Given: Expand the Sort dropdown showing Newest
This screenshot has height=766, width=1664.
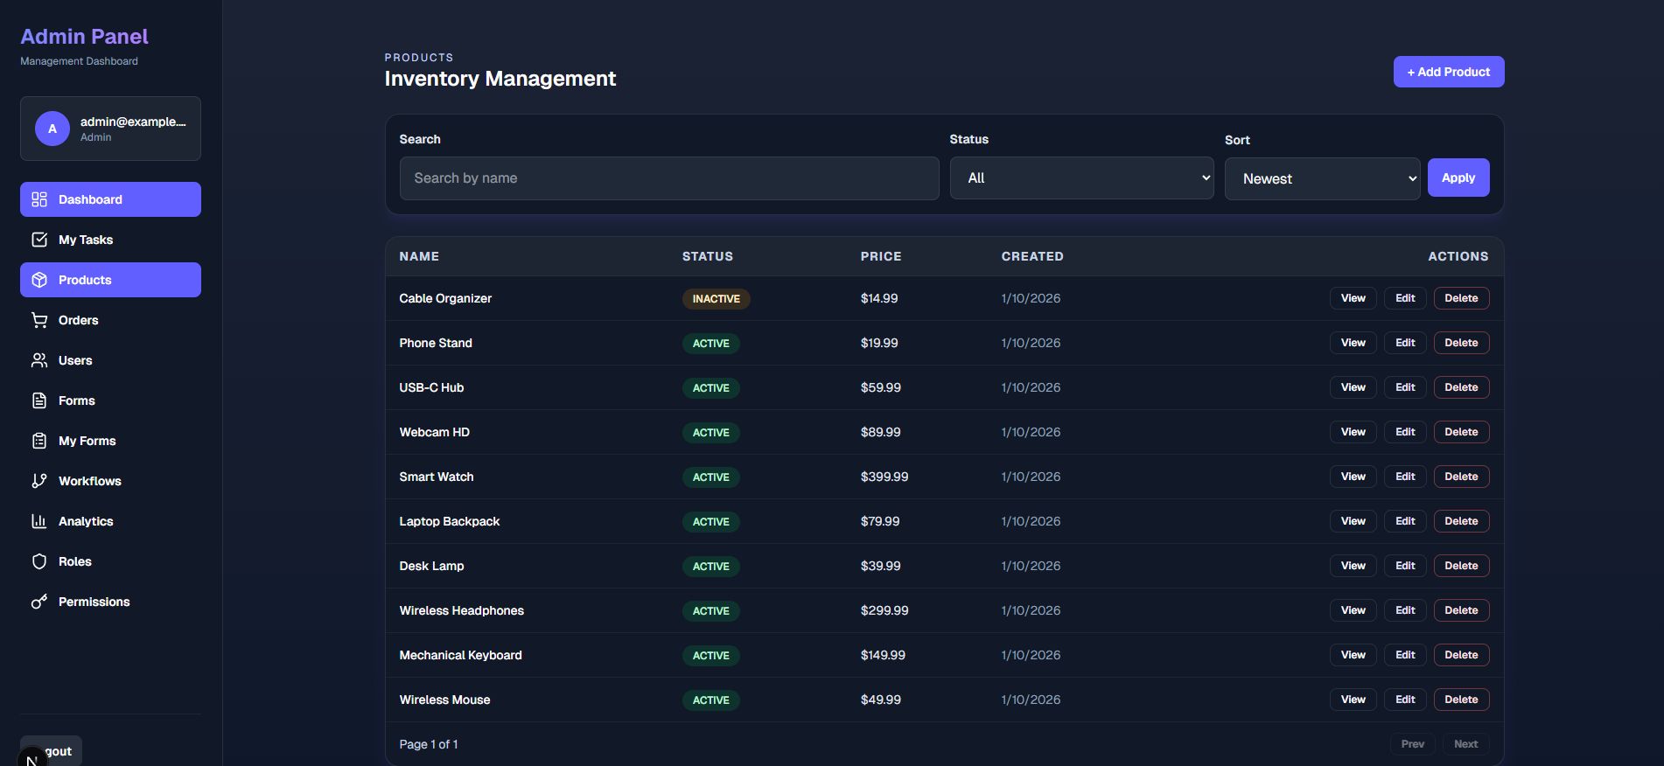Looking at the screenshot, I should [x=1321, y=179].
